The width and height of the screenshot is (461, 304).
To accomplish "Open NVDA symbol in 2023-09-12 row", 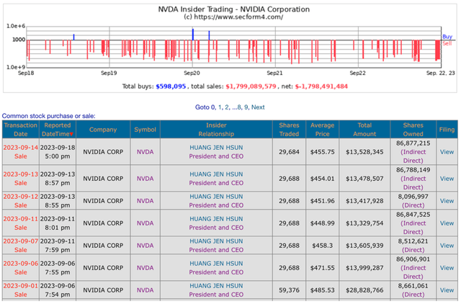I will point(145,201).
